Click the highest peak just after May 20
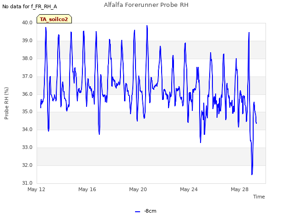 (x=147, y=26)
